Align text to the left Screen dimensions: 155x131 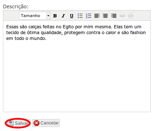pos(97,16)
